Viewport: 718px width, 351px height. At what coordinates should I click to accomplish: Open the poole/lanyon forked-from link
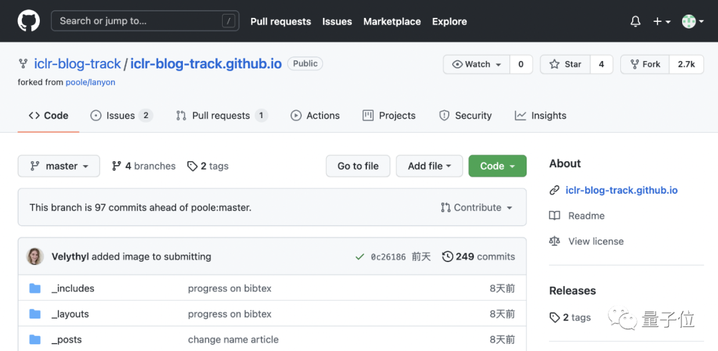[x=90, y=82]
